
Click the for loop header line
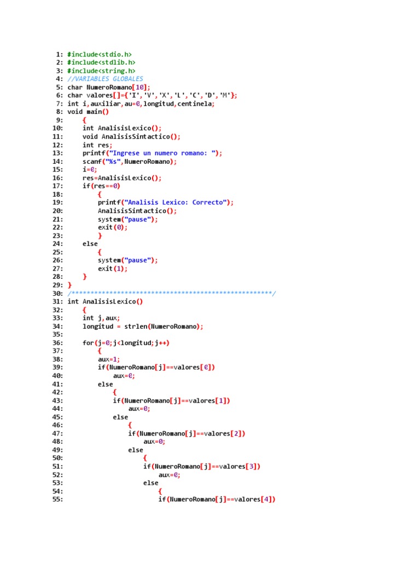point(126,343)
